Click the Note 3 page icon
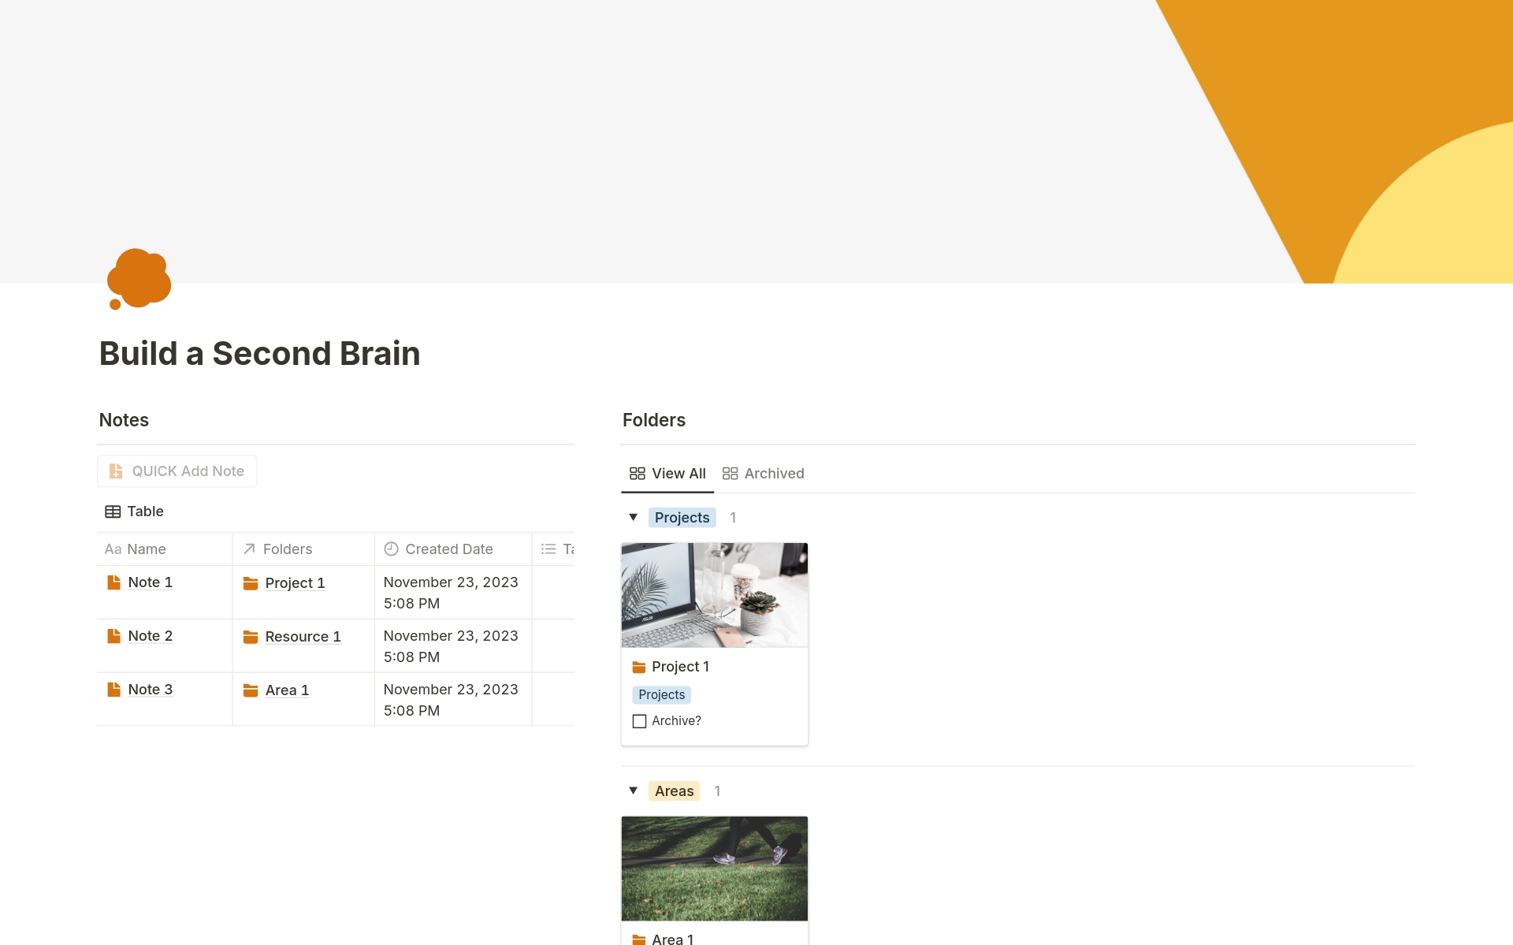 pyautogui.click(x=113, y=690)
